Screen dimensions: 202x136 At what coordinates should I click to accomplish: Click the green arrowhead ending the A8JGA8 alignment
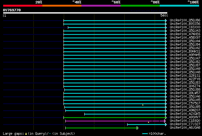click(x=138, y=128)
